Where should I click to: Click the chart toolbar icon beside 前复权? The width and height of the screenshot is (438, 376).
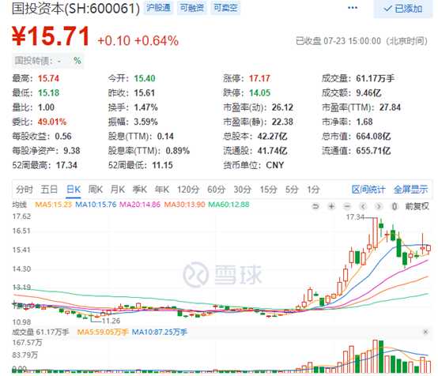pos(395,206)
